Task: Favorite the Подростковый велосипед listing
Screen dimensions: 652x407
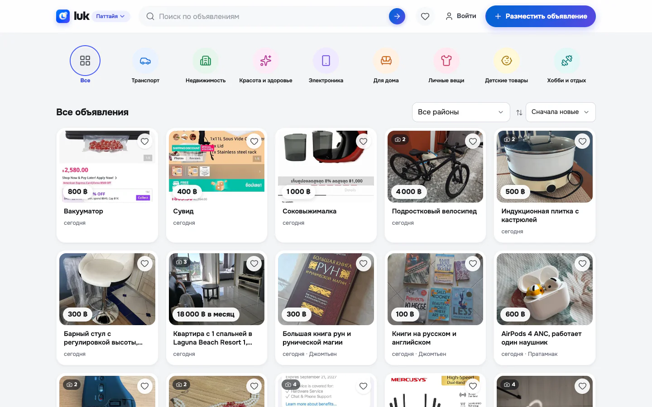Action: (x=473, y=142)
